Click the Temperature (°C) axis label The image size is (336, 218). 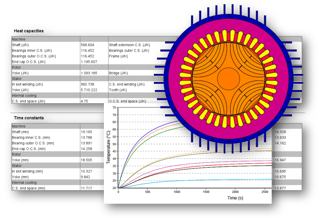109,148
